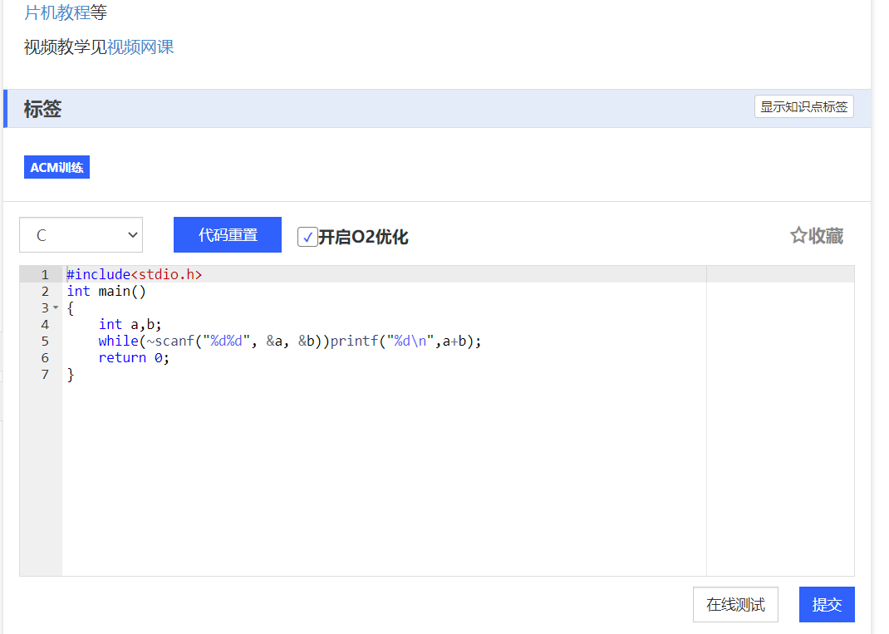Click the return 0; statement
Image resolution: width=889 pixels, height=634 pixels.
click(x=133, y=357)
